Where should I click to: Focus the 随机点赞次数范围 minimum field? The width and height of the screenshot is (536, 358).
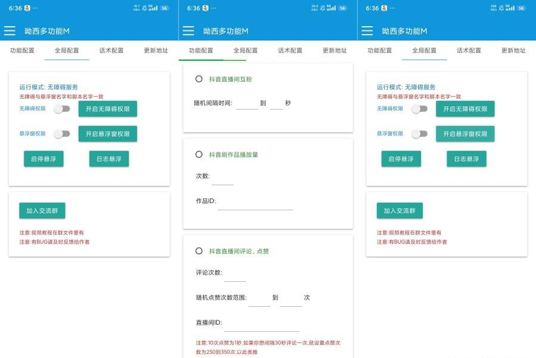tap(259, 300)
